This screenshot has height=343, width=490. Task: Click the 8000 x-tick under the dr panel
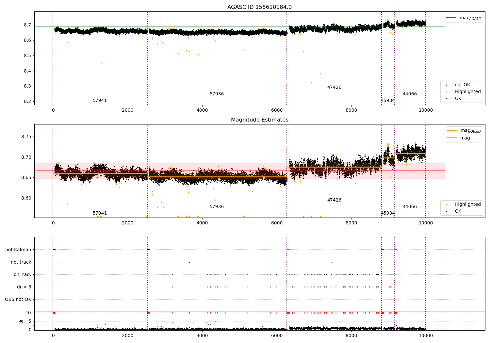click(x=351, y=335)
